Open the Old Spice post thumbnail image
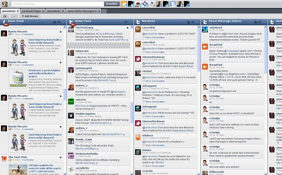Screen dimensions: 282x175 click(18, 169)
